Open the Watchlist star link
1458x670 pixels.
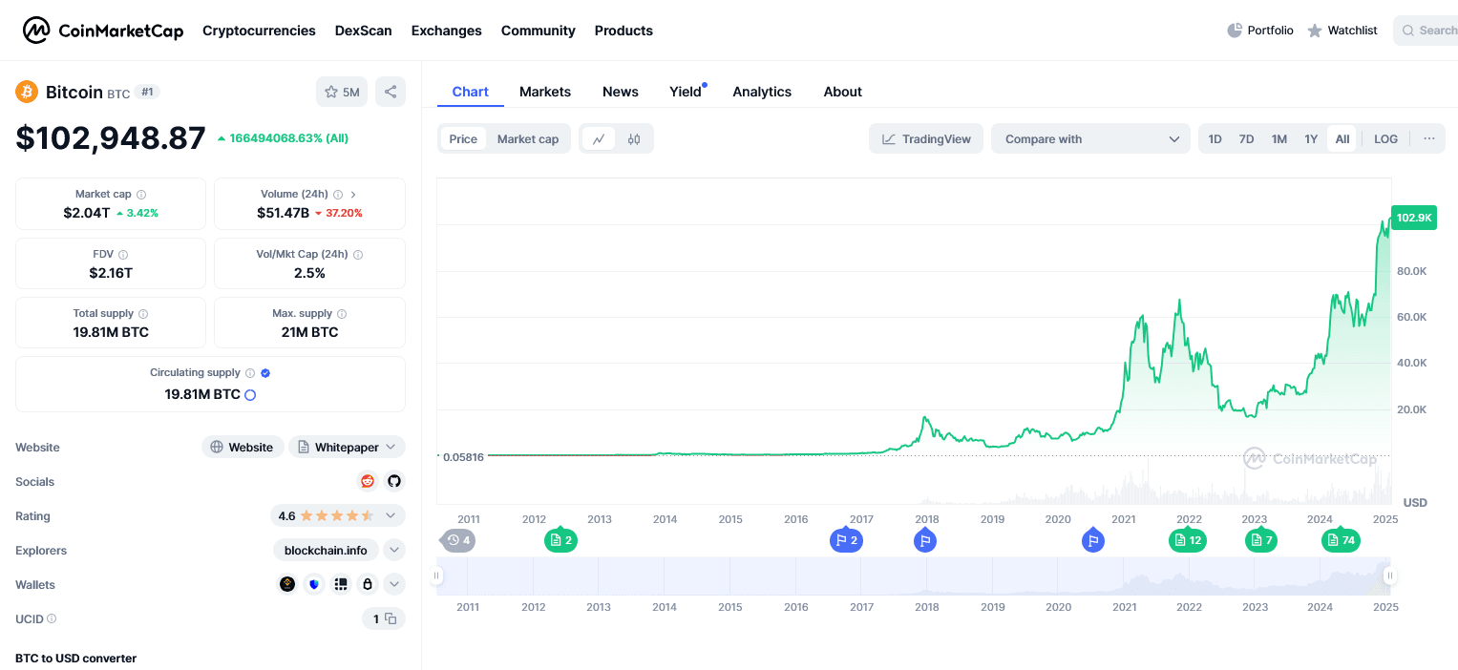click(1342, 31)
